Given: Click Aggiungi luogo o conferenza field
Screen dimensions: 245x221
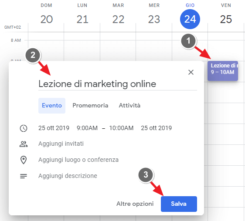Looking at the screenshot, I should pos(78,160).
